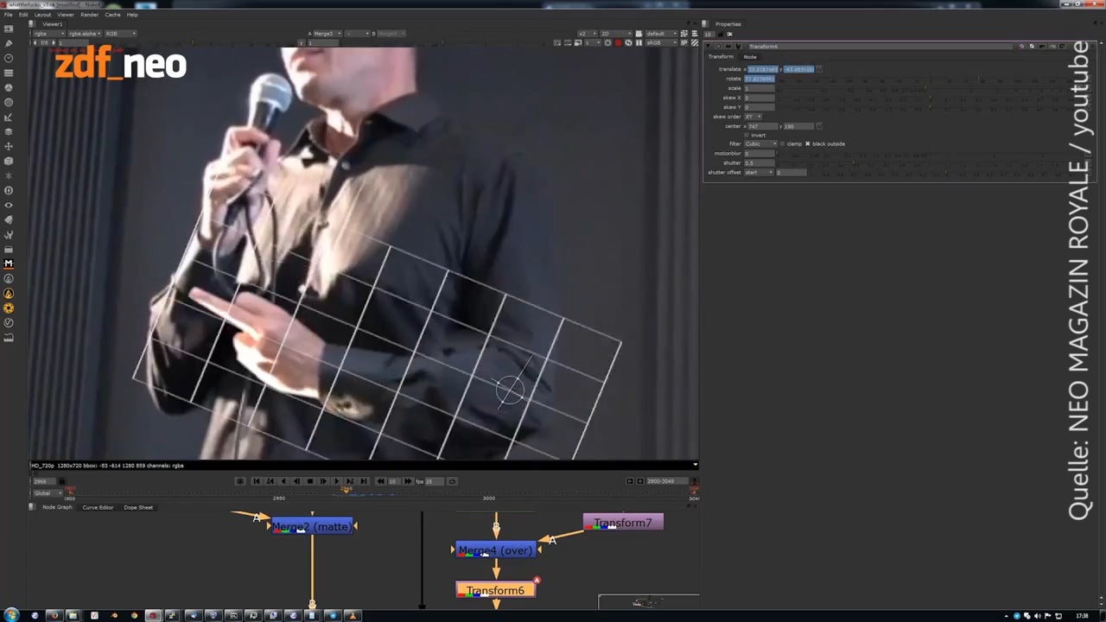Jump to last frame in timeline controls
1106x622 pixels.
[363, 481]
